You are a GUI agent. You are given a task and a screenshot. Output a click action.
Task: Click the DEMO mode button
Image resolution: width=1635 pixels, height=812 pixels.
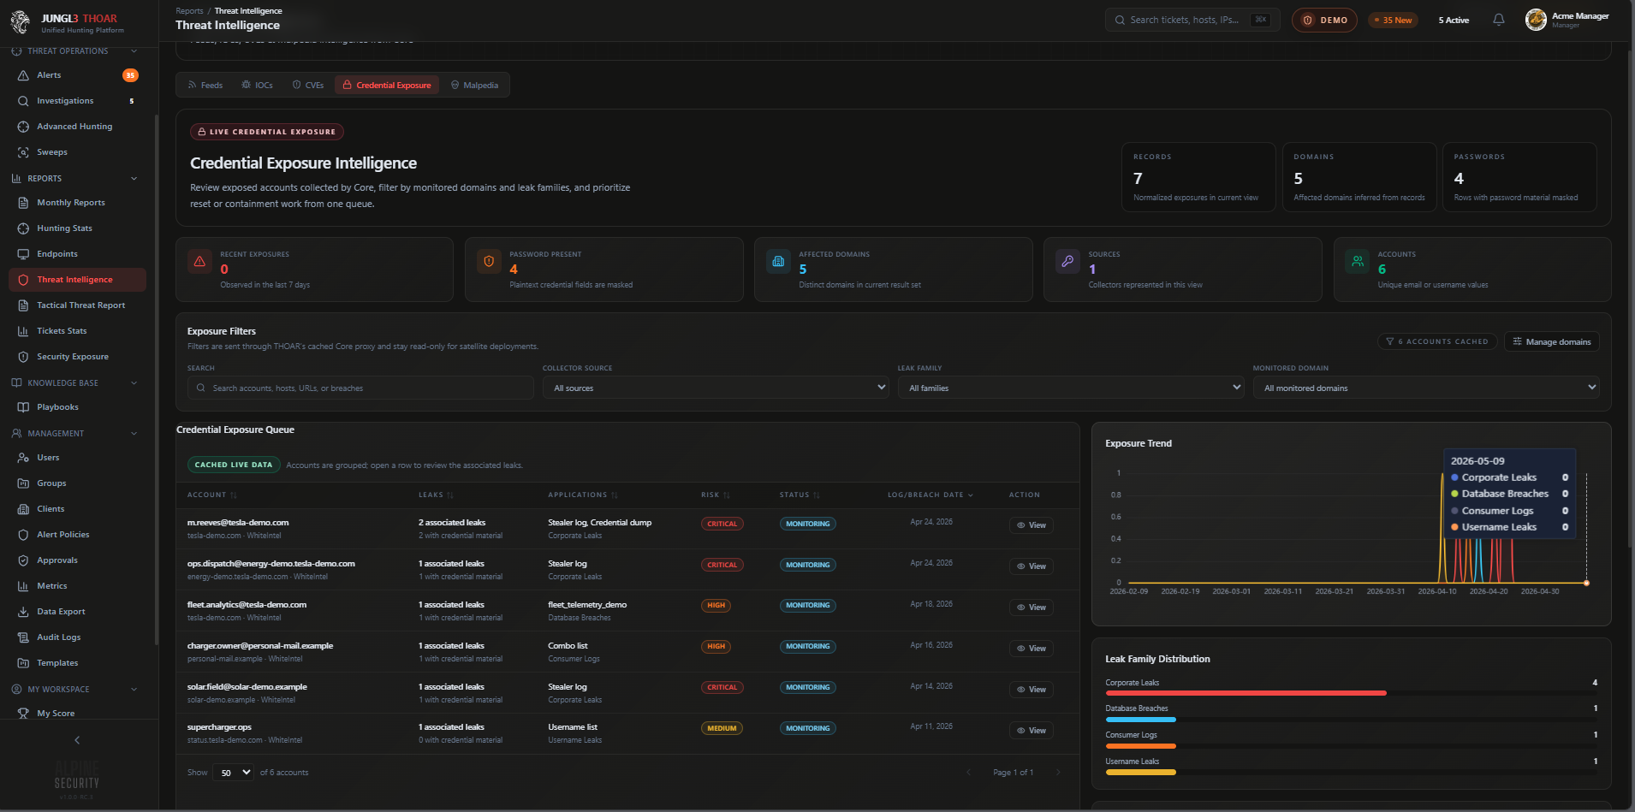(x=1324, y=20)
